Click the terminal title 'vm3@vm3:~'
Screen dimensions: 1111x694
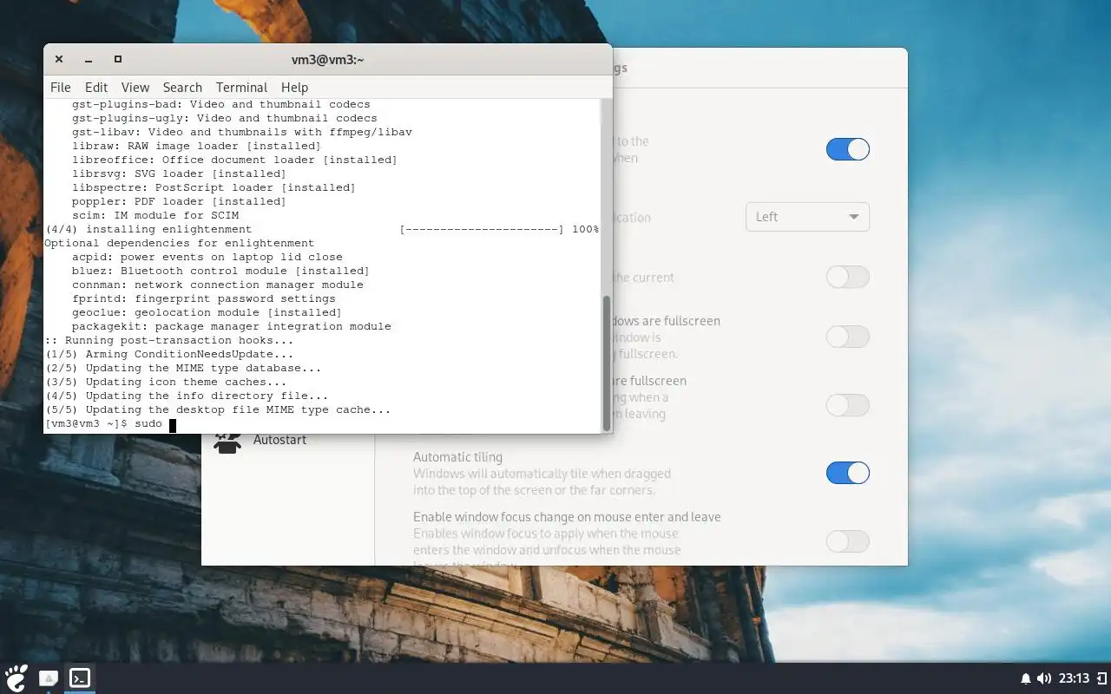tap(327, 60)
